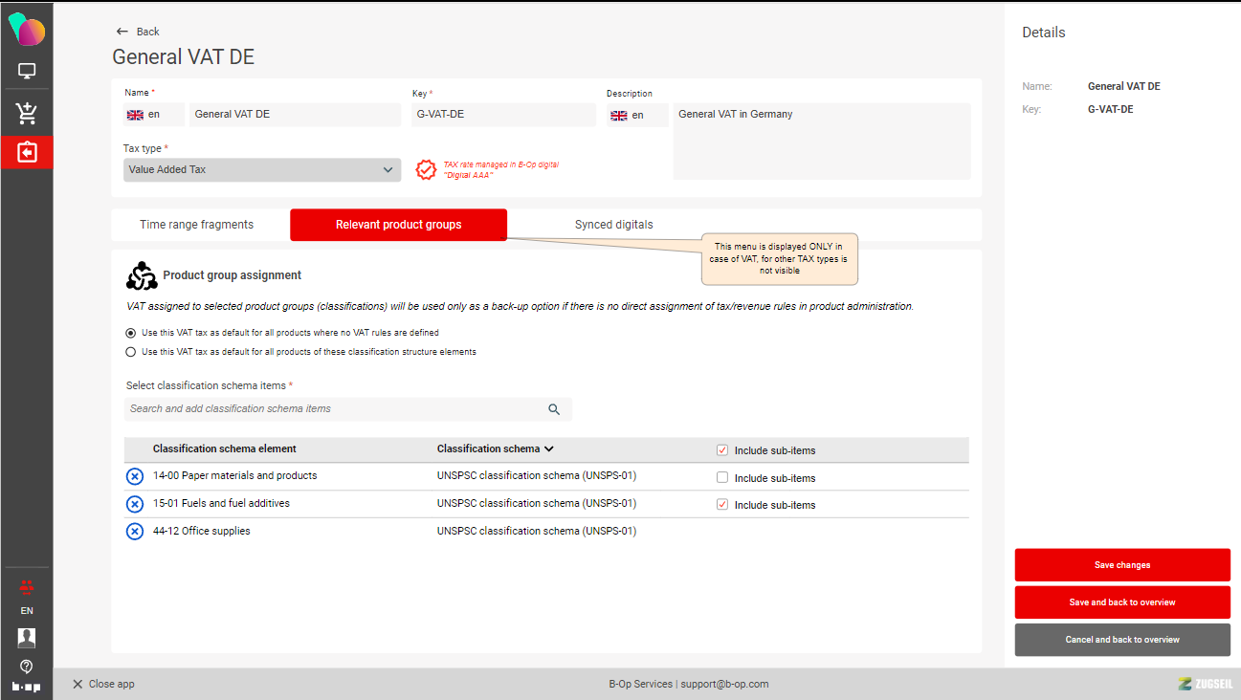Open the user profile avatar icon
The image size is (1241, 700).
27,638
